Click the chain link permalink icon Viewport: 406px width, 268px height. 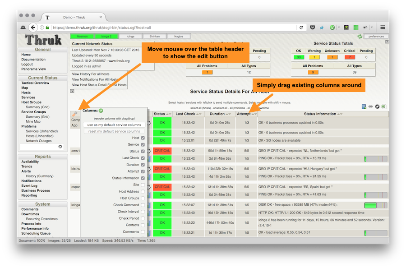click(x=370, y=106)
